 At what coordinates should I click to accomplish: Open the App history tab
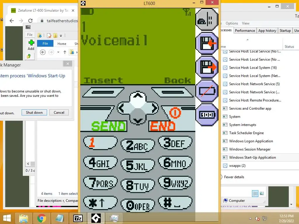(x=267, y=30)
